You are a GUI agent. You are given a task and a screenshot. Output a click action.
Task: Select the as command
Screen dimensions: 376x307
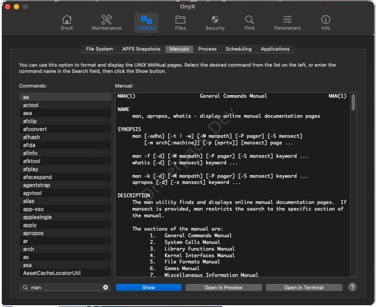[65, 257]
